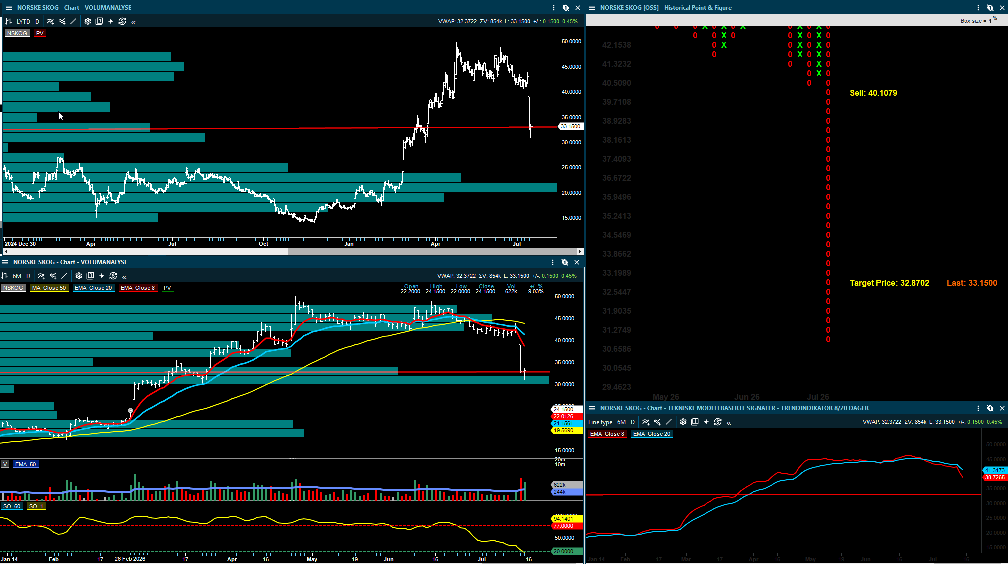This screenshot has width=1008, height=564.
Task: Open kebab menu of TRENDINDIKATOR chart
Action: pos(978,408)
